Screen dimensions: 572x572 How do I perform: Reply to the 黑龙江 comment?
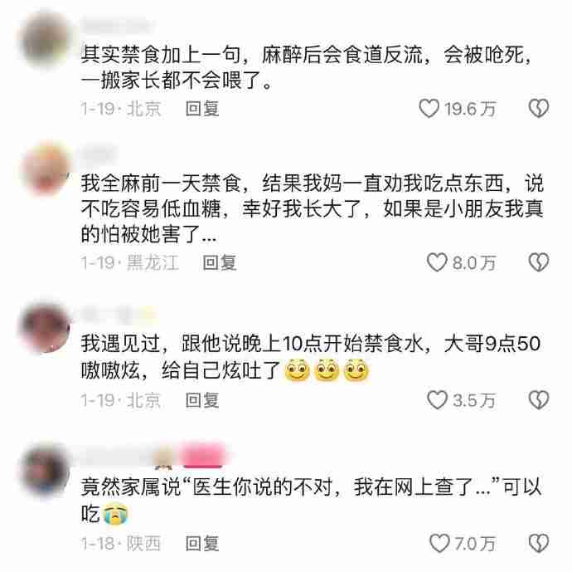(x=220, y=262)
